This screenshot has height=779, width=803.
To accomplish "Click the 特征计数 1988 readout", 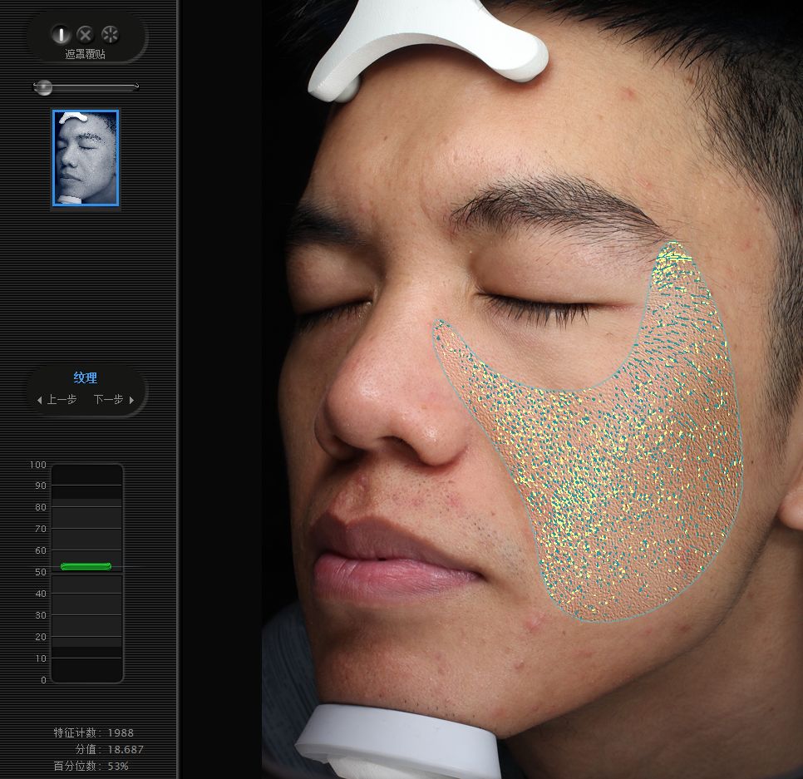I will [93, 732].
